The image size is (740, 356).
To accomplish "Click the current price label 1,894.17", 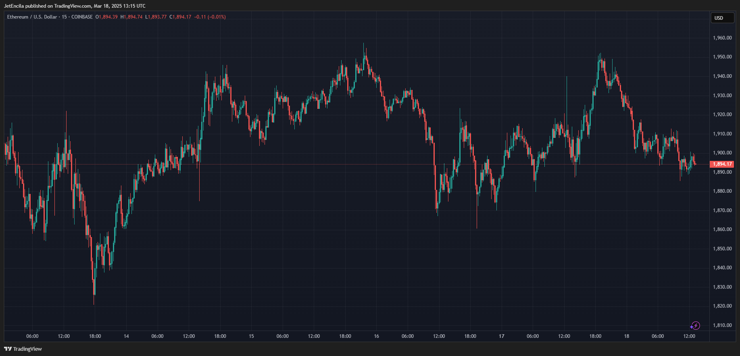I will coord(721,164).
